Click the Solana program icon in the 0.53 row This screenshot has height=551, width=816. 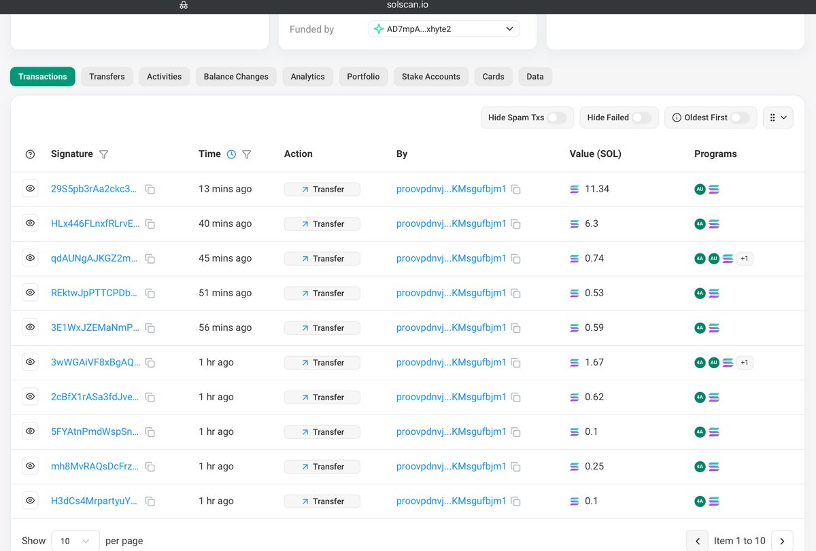[713, 293]
